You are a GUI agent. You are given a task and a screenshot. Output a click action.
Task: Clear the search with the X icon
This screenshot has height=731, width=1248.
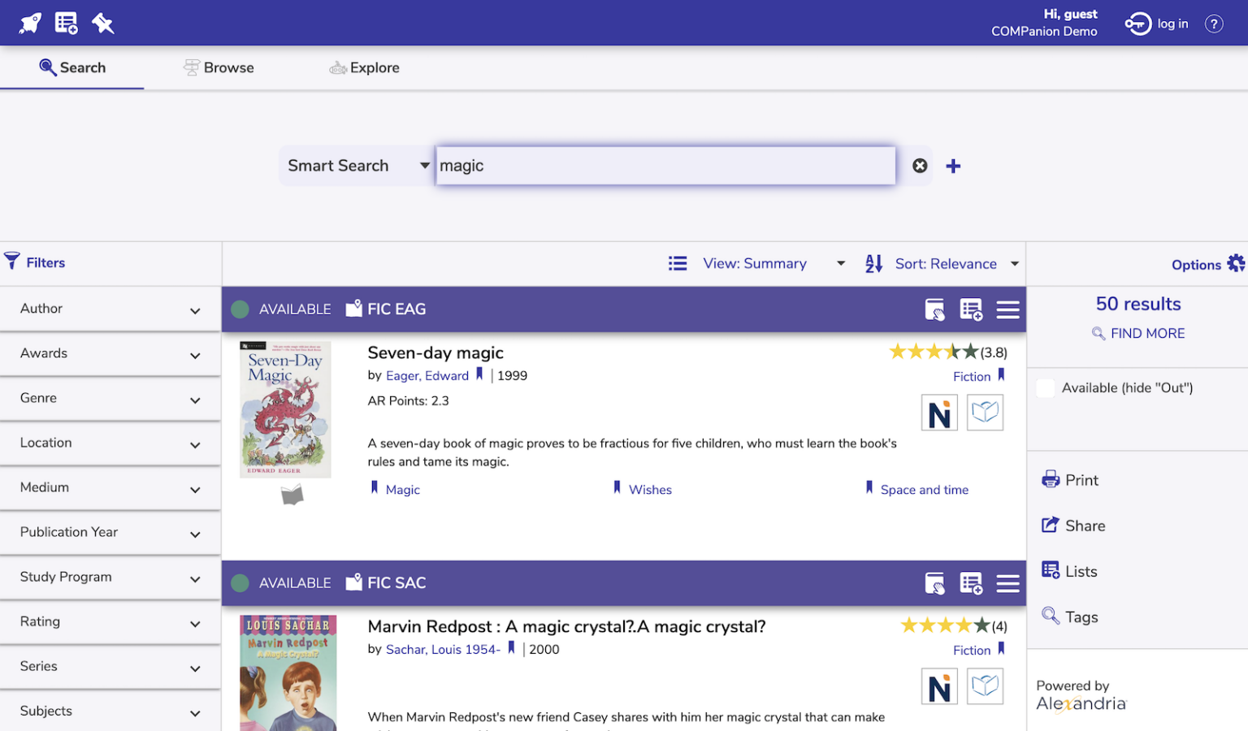tap(920, 166)
